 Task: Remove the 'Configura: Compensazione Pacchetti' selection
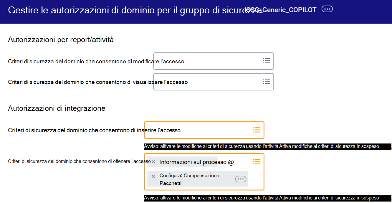coord(153,176)
